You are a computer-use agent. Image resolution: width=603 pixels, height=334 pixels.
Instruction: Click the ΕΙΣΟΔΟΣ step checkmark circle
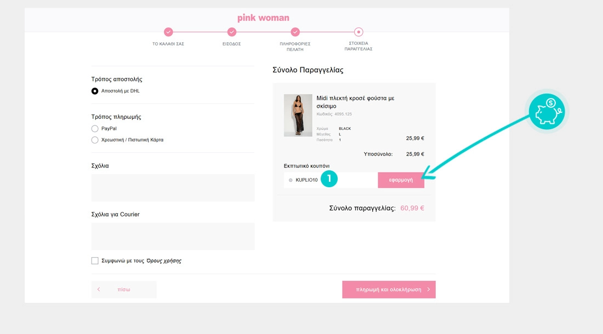click(232, 32)
